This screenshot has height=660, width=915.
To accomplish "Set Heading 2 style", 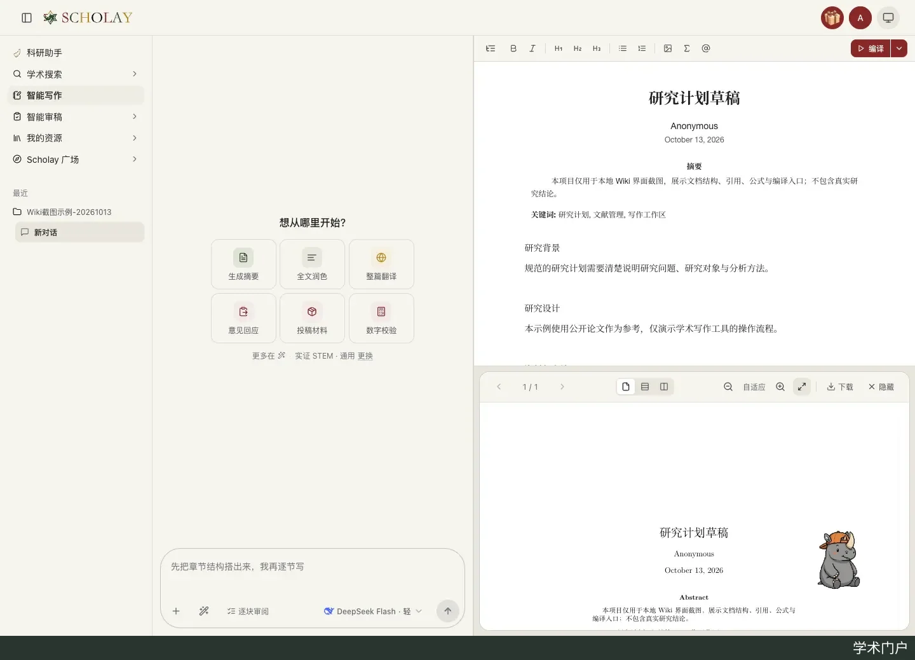I will click(578, 48).
